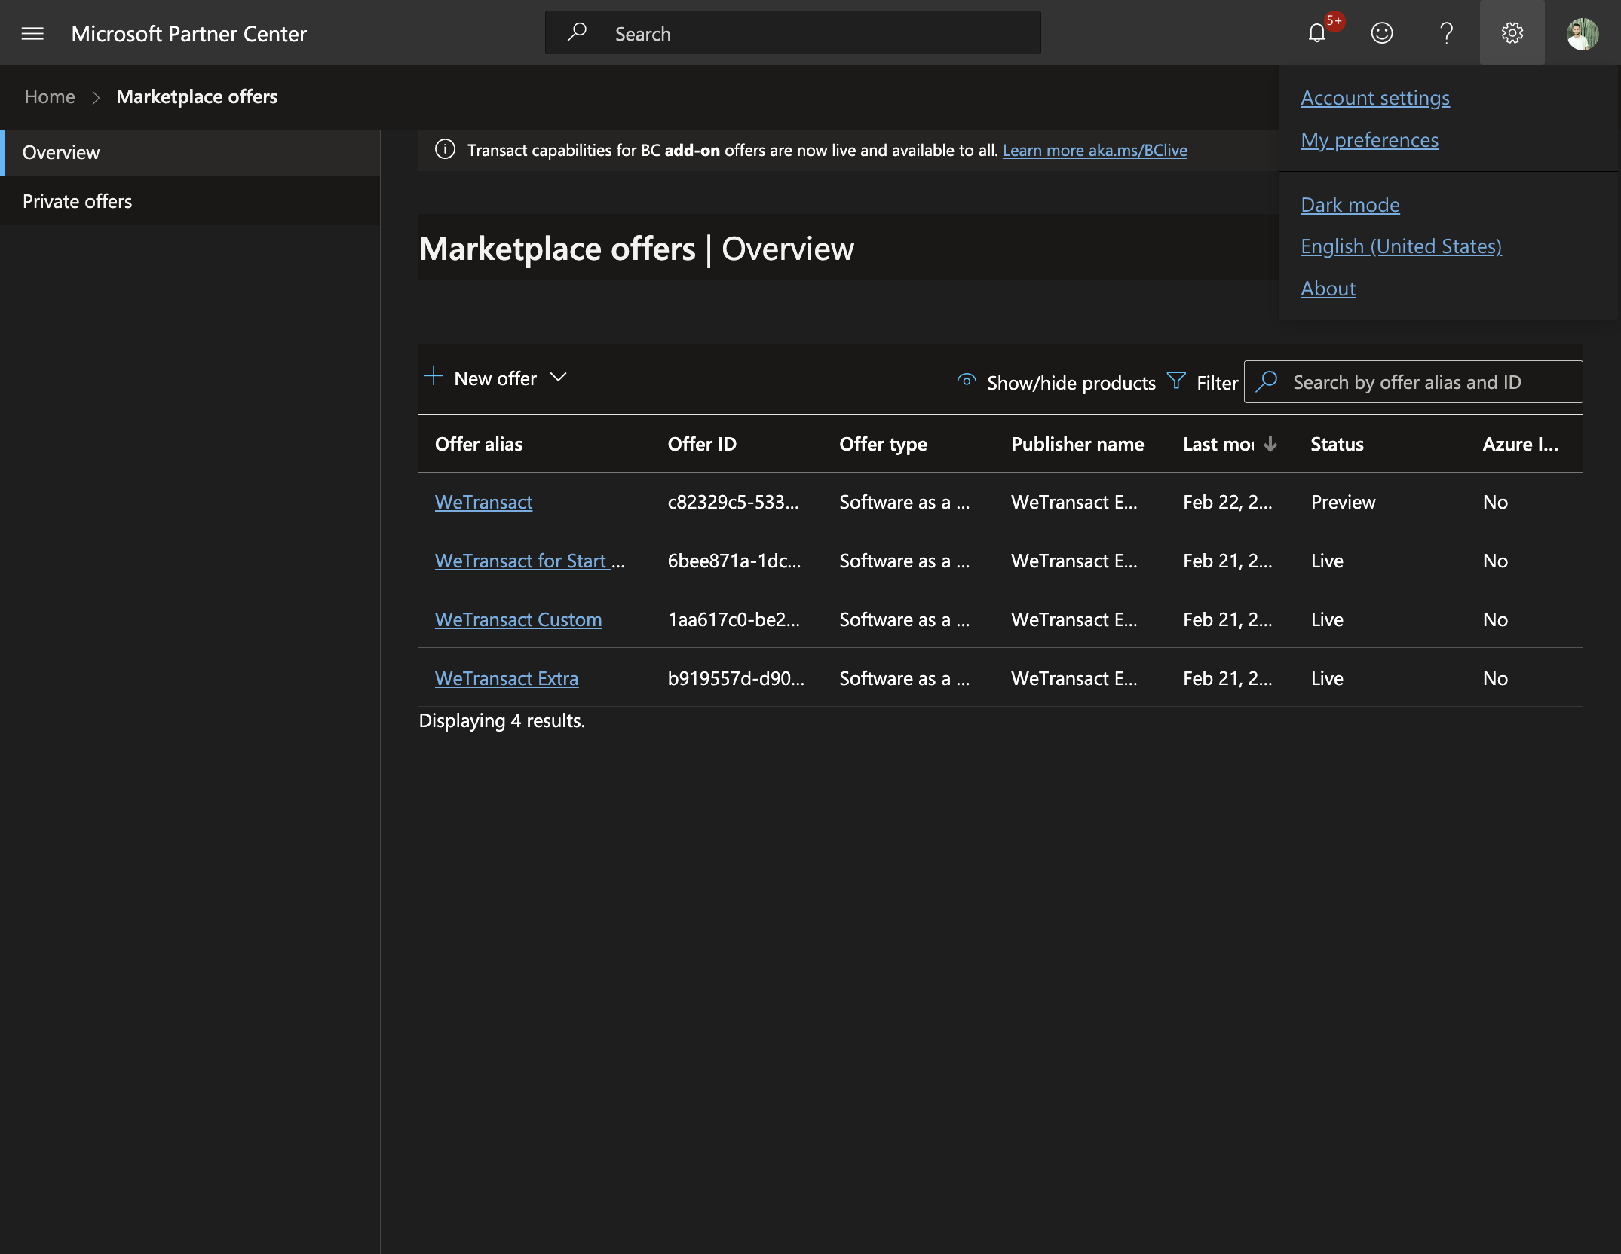Screen dimensions: 1621x1254
Task: Select Private offers in the sidebar
Action: tap(190, 201)
